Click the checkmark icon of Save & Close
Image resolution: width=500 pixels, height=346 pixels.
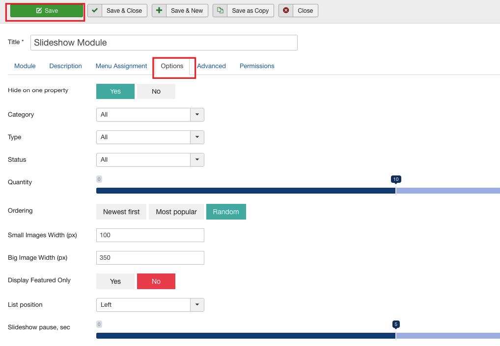click(95, 11)
